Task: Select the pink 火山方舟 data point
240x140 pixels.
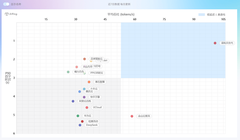Action: click(x=77, y=67)
